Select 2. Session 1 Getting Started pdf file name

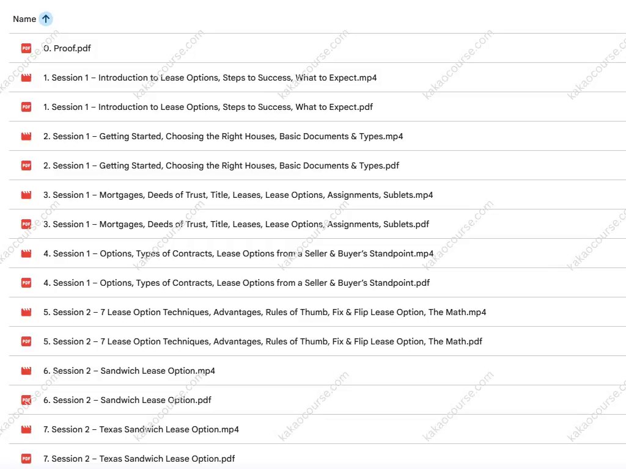click(x=221, y=165)
